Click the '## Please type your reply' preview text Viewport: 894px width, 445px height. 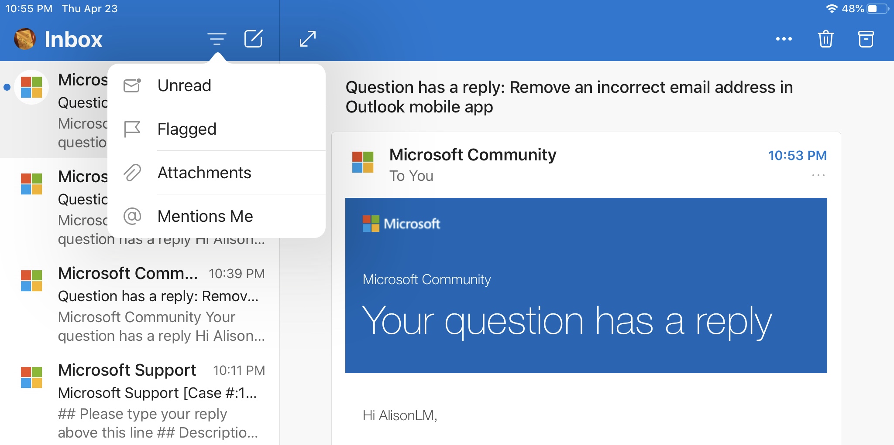[x=142, y=414]
